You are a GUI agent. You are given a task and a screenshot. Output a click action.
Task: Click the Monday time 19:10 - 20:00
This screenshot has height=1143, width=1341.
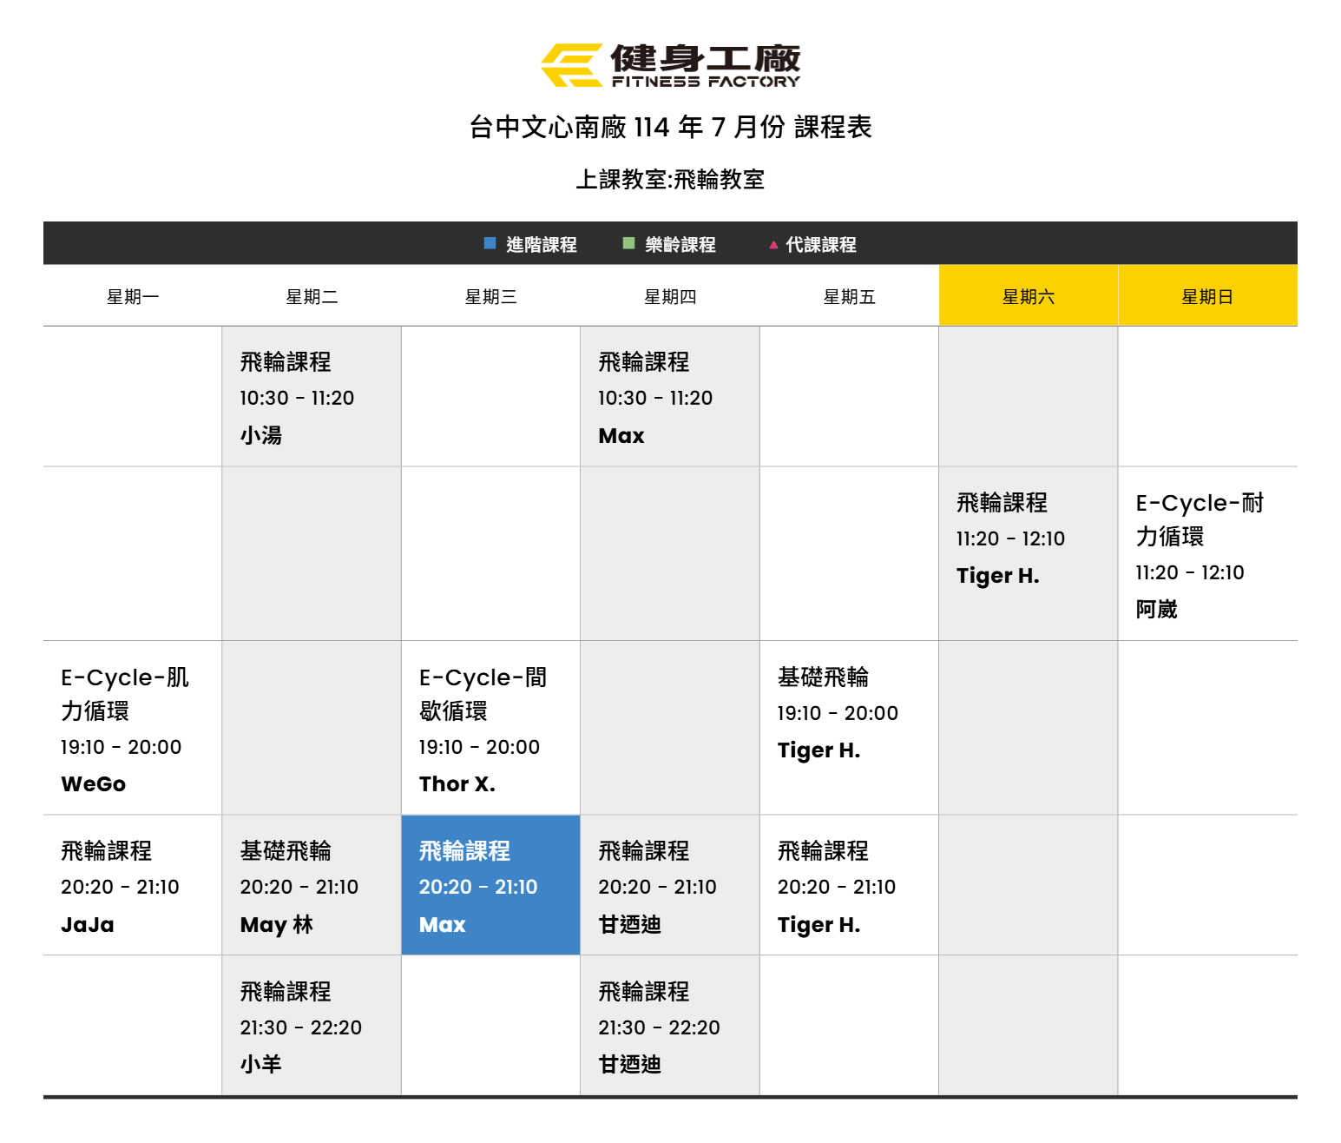(x=122, y=747)
